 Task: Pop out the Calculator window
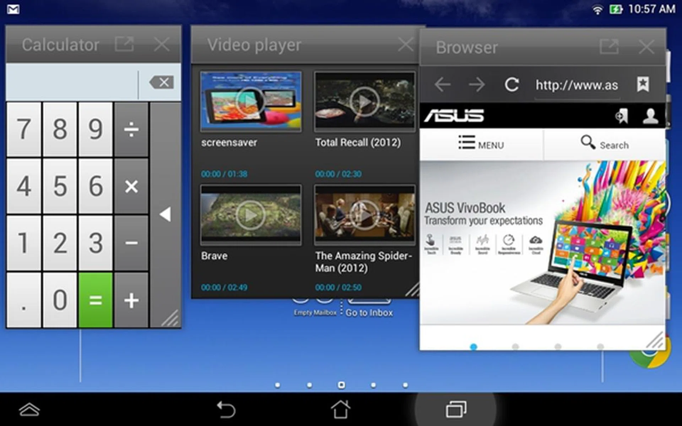coord(124,45)
